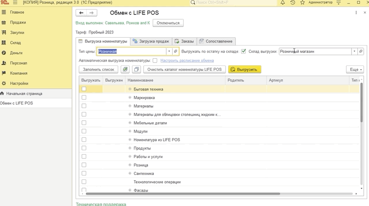The image size is (369, 206).
Task: Open Техническая поддержка link
Action: click(101, 204)
